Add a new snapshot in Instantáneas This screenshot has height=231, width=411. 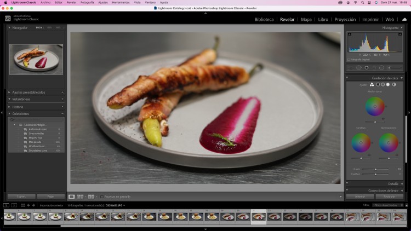click(x=62, y=99)
